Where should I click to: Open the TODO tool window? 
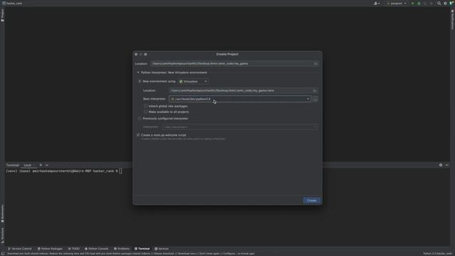[74, 249]
